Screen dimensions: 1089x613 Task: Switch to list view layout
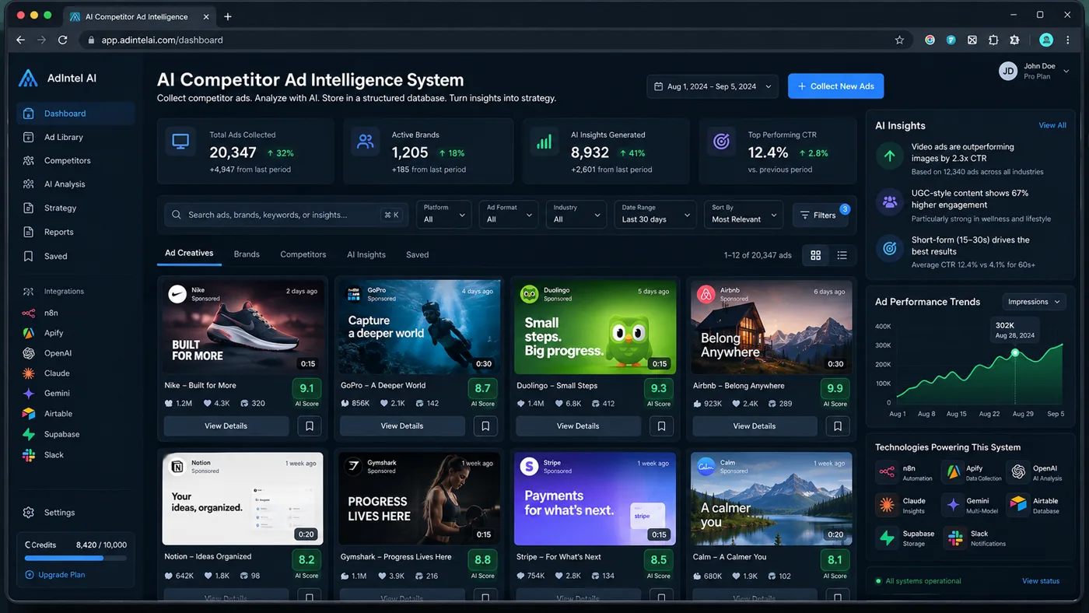(842, 255)
